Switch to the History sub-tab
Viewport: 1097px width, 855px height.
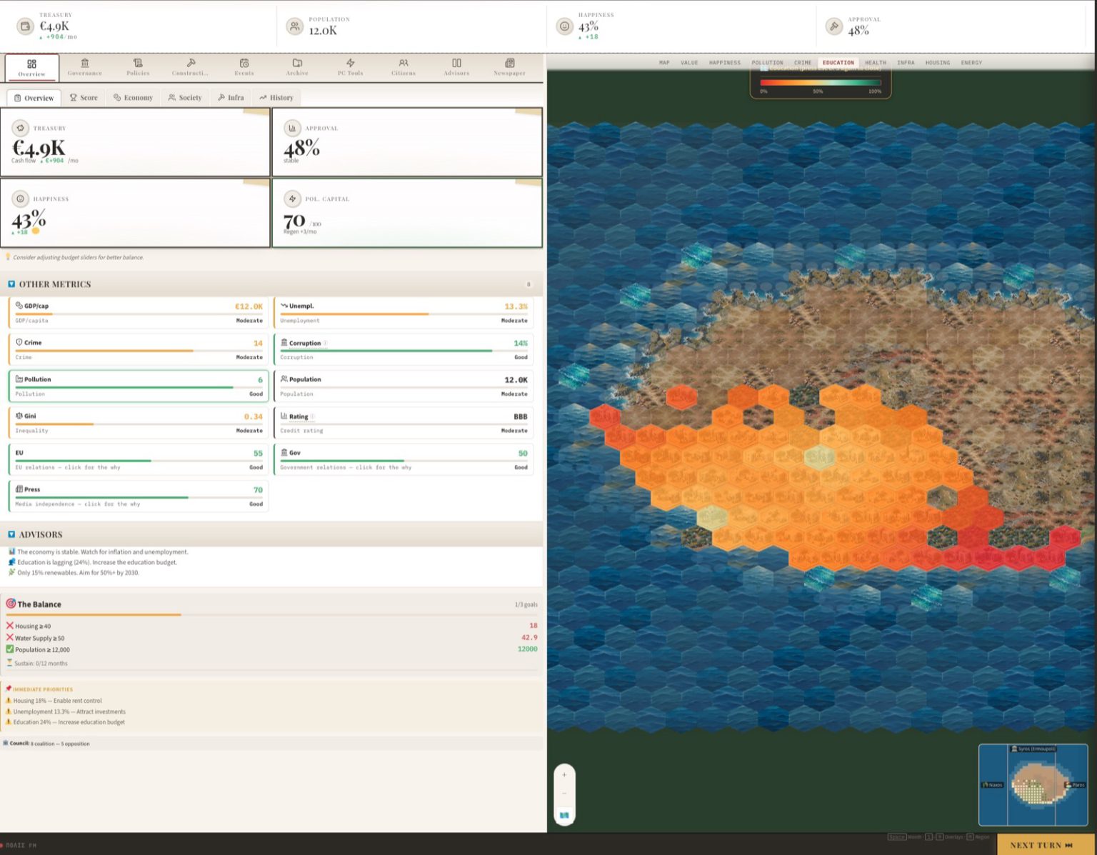276,97
